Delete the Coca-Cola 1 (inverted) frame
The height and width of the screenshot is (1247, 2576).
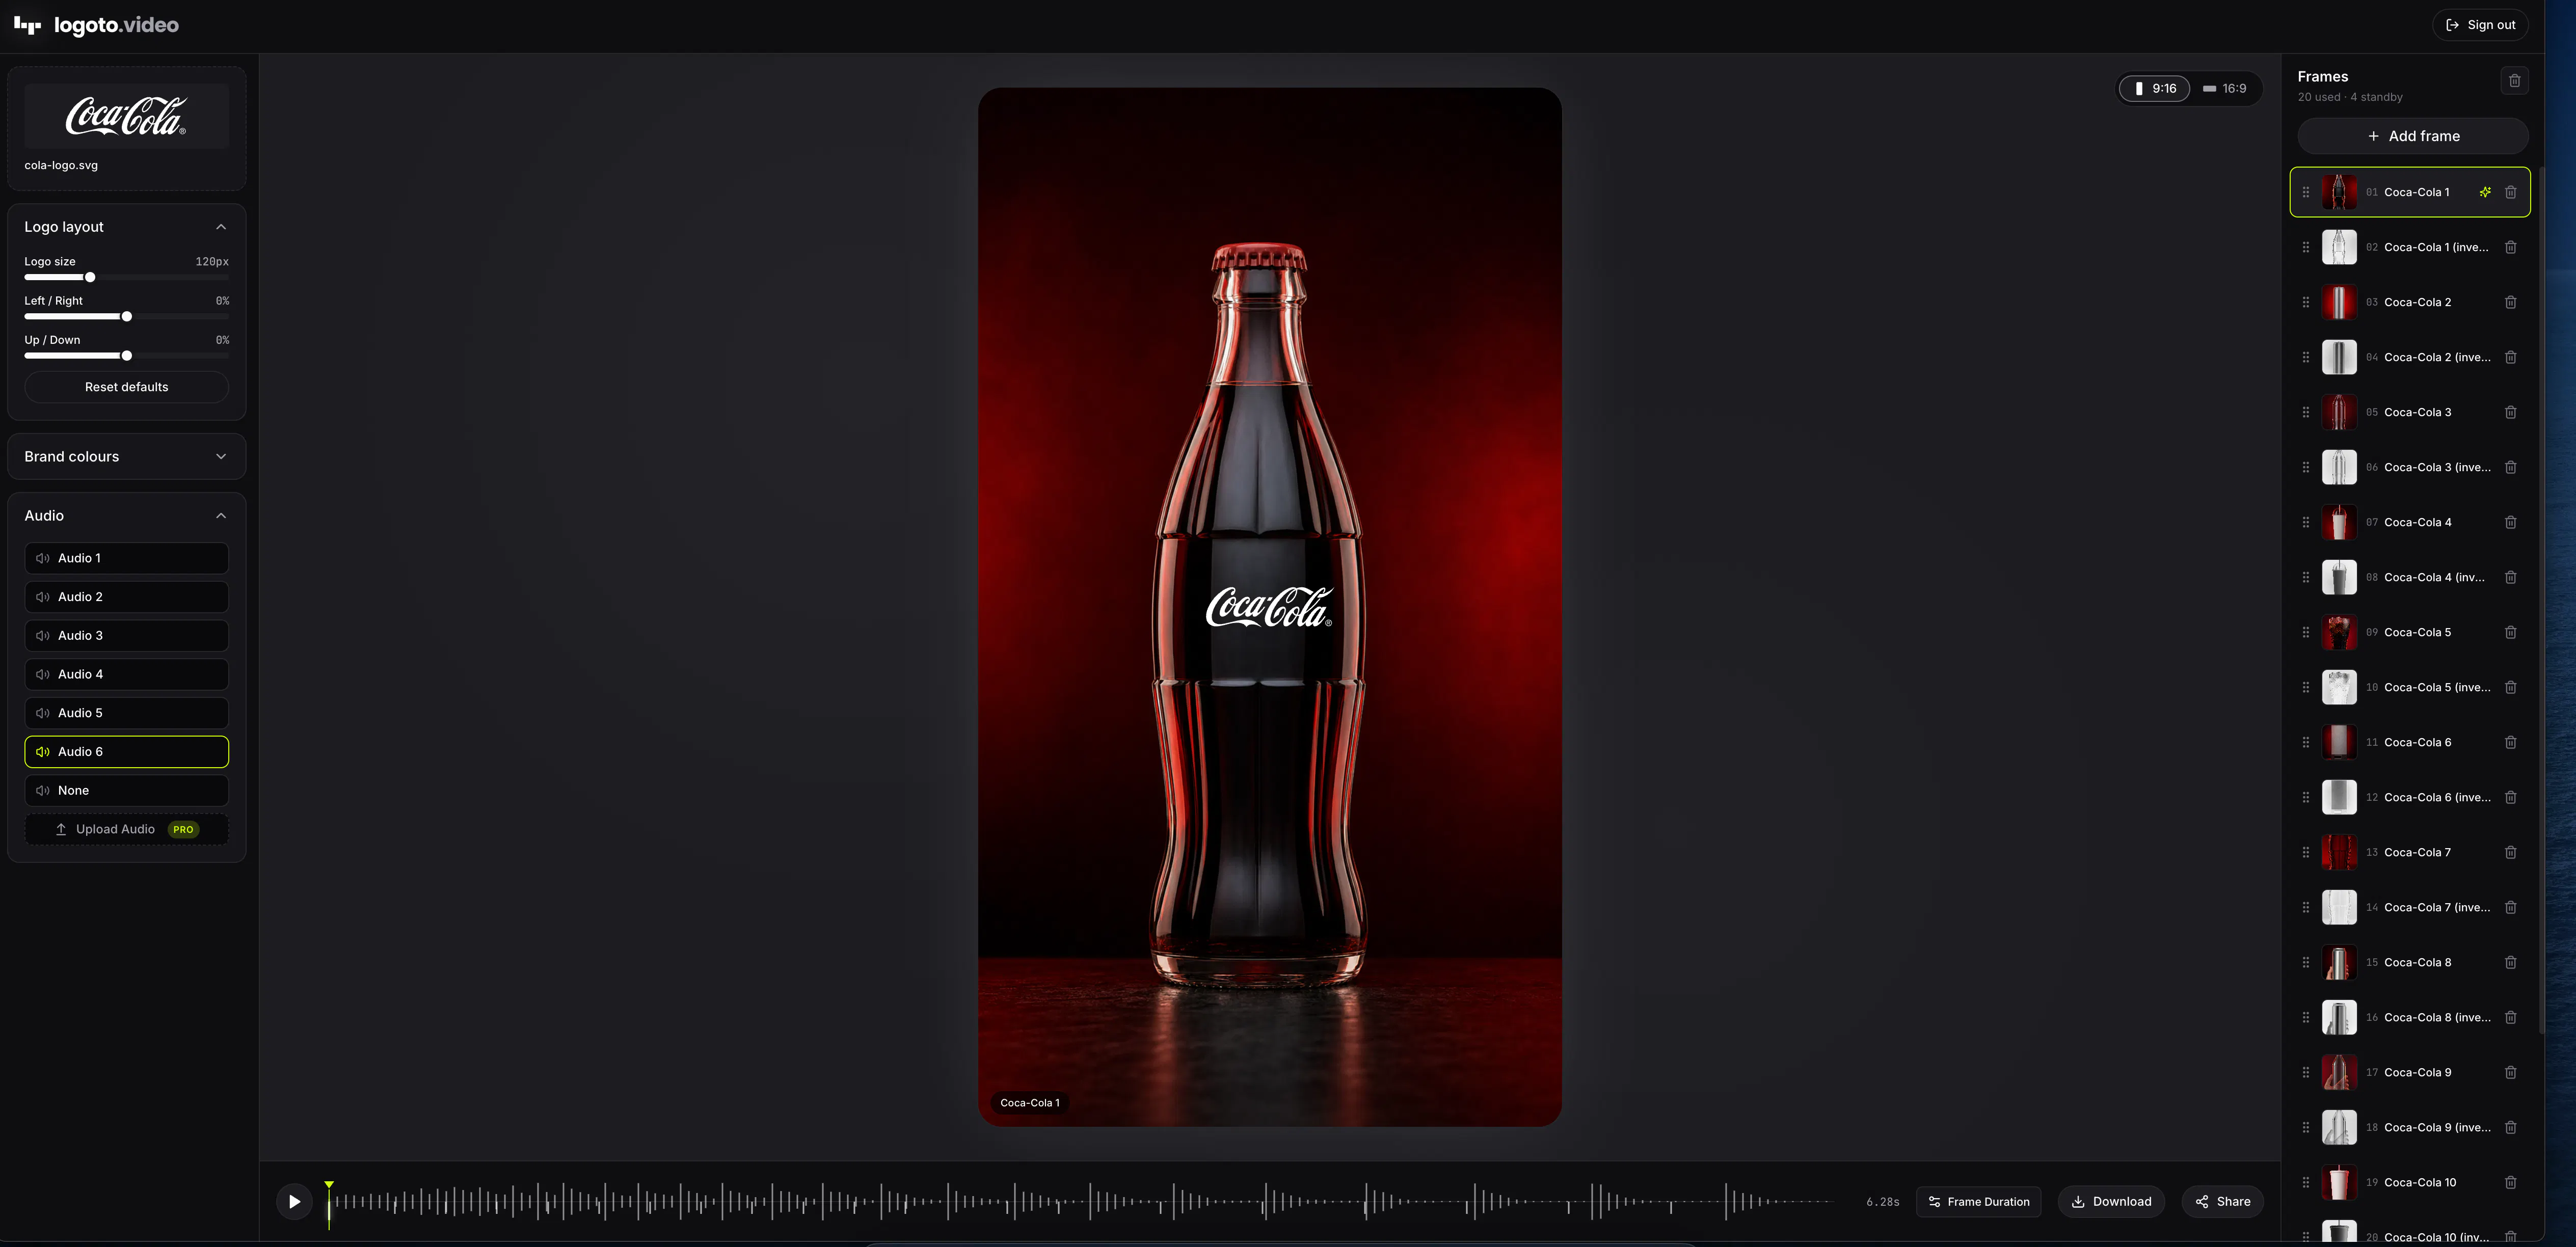pyautogui.click(x=2510, y=247)
